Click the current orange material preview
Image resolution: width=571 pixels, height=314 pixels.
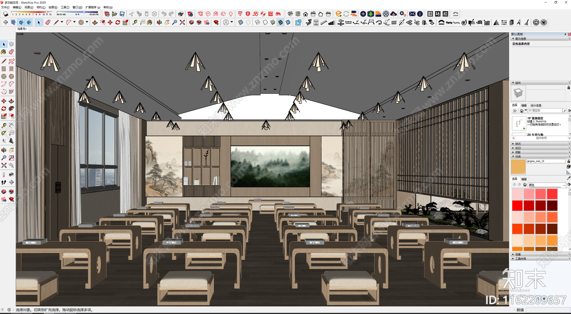coord(518,166)
